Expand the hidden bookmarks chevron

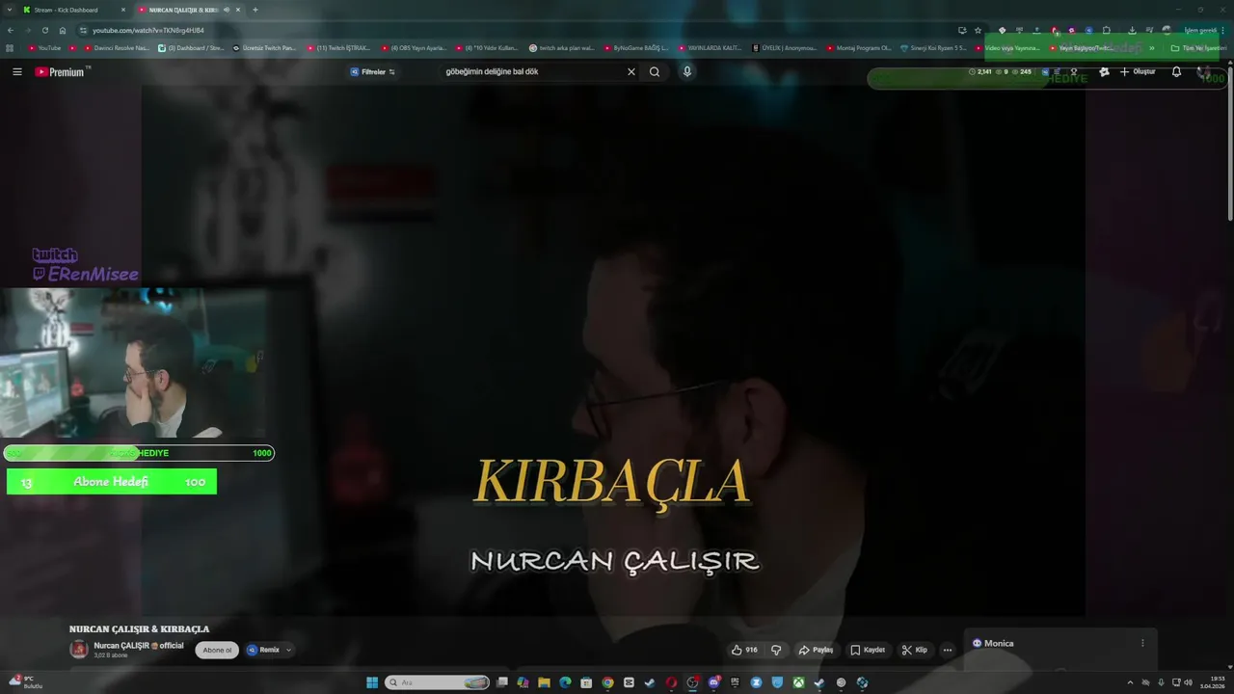coord(1152,47)
